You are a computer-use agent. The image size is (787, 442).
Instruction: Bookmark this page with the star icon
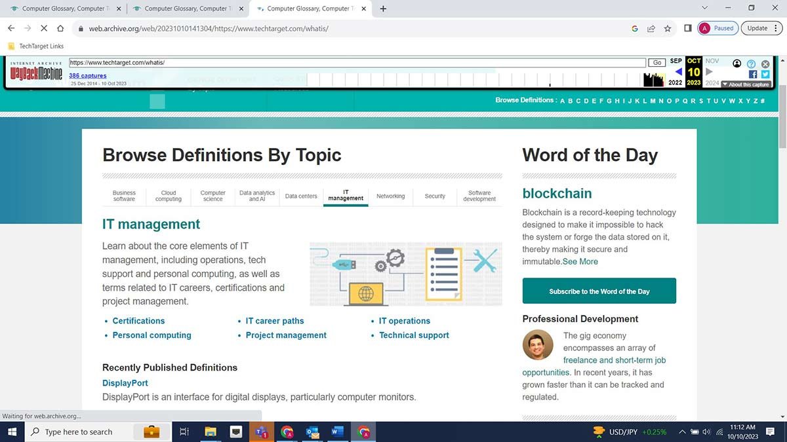point(668,28)
